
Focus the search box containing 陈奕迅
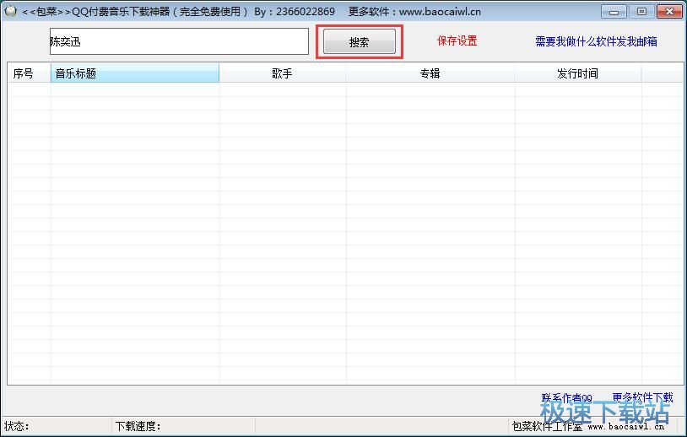pos(179,41)
